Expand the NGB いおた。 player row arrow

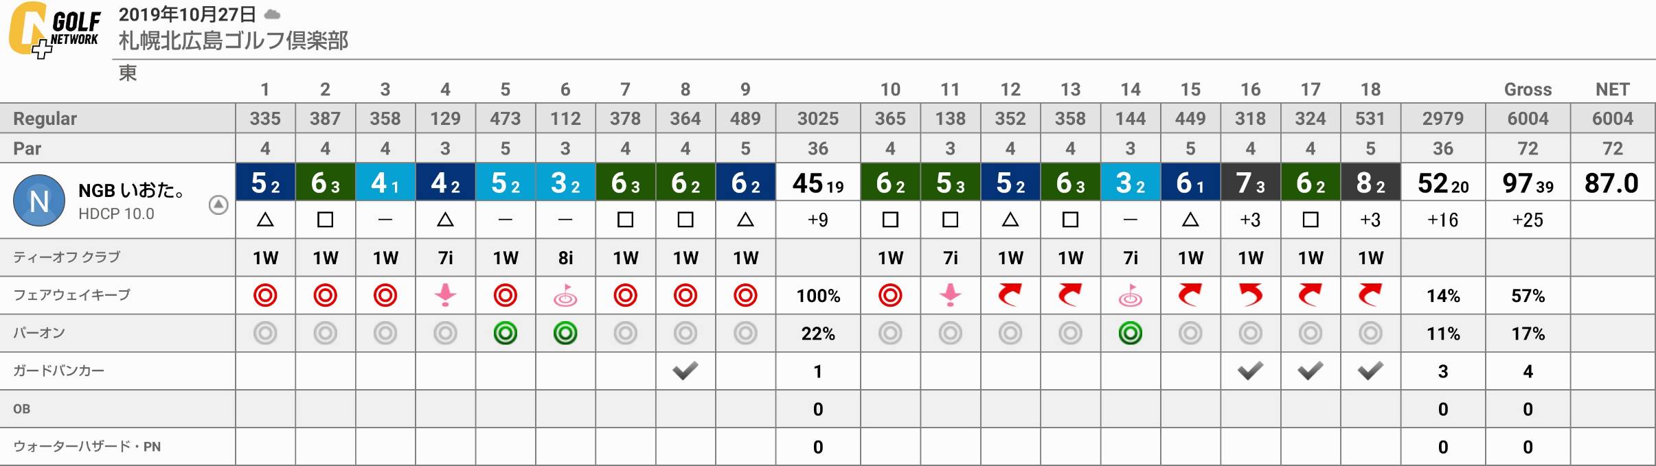(x=218, y=205)
